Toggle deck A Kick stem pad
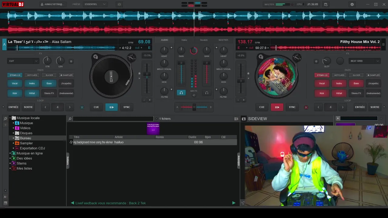The image size is (388, 218). click(x=15, y=93)
